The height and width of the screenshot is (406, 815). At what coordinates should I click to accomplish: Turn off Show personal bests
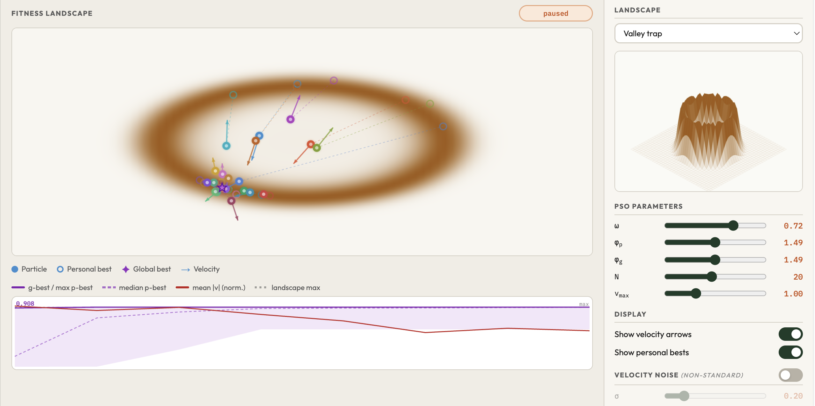pyautogui.click(x=790, y=352)
